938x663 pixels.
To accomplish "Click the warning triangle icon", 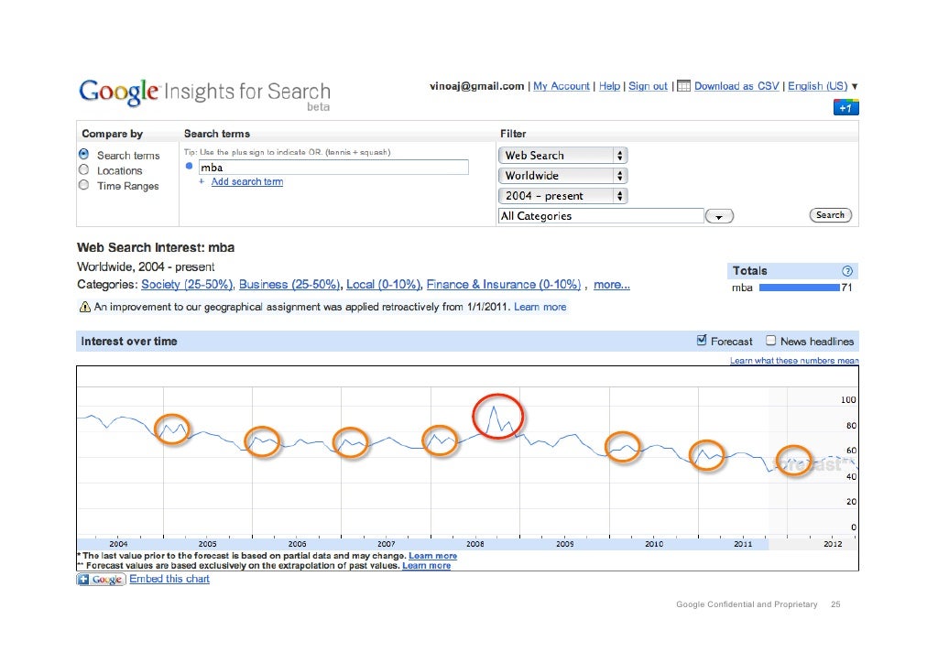I will [x=83, y=308].
